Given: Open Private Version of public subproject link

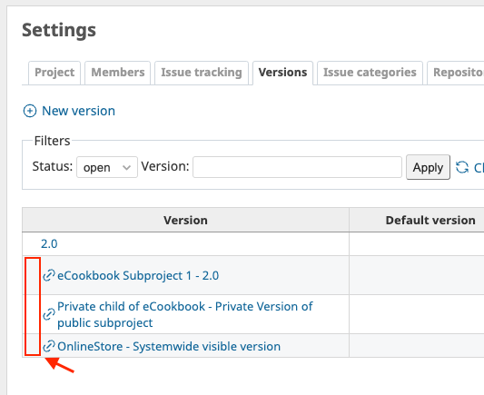Looking at the screenshot, I should pos(185,314).
